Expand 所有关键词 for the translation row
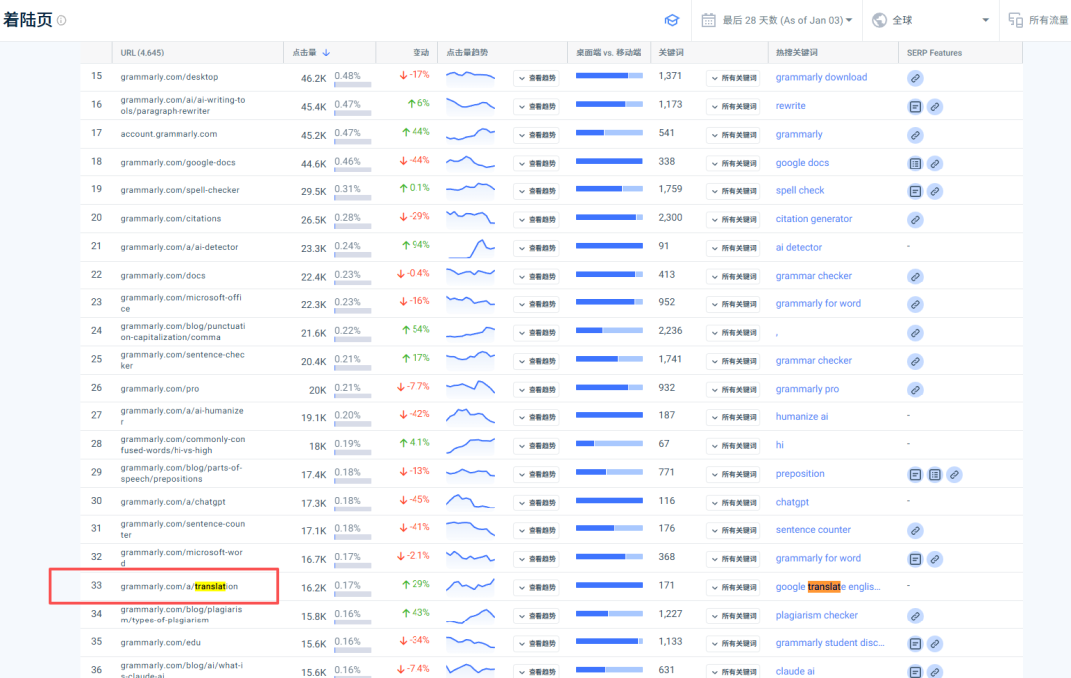 tap(734, 587)
